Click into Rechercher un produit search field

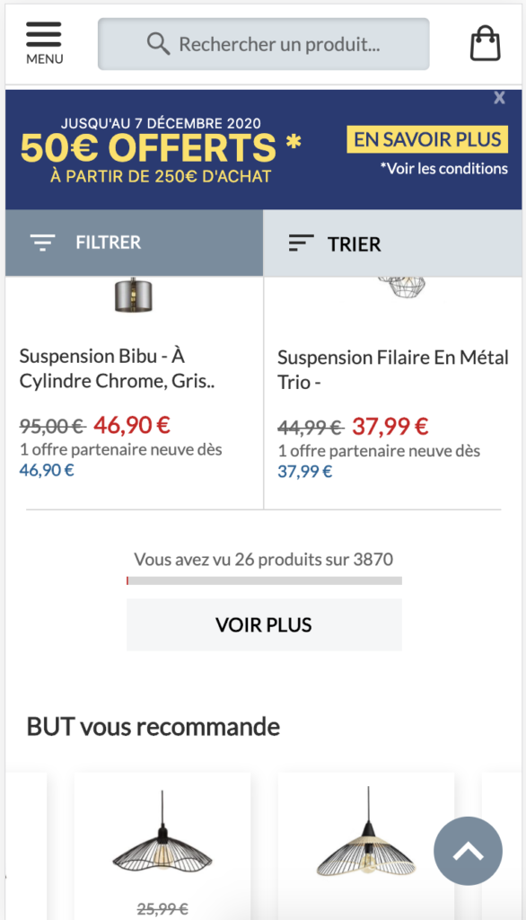point(264,44)
